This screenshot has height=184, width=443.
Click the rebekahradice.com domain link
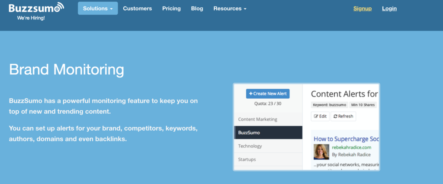(351, 147)
